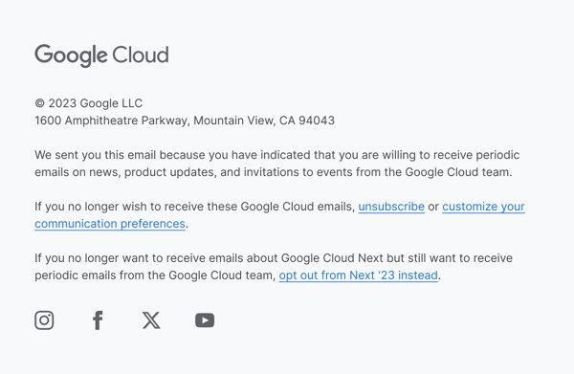
Task: Click the unsubscribe link
Action: point(391,207)
